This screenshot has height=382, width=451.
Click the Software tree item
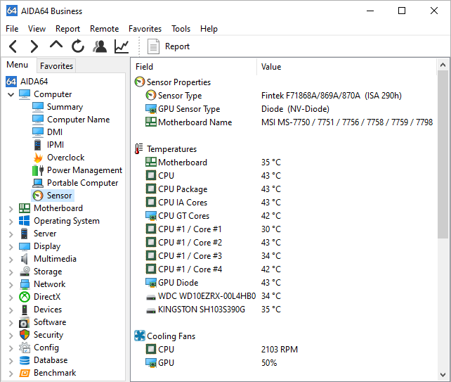pyautogui.click(x=50, y=322)
